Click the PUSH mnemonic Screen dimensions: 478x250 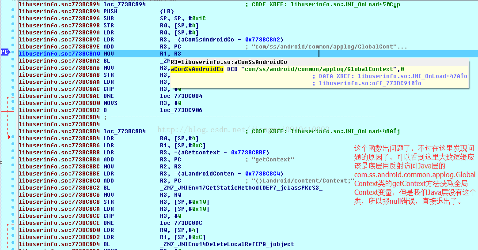coord(110,11)
